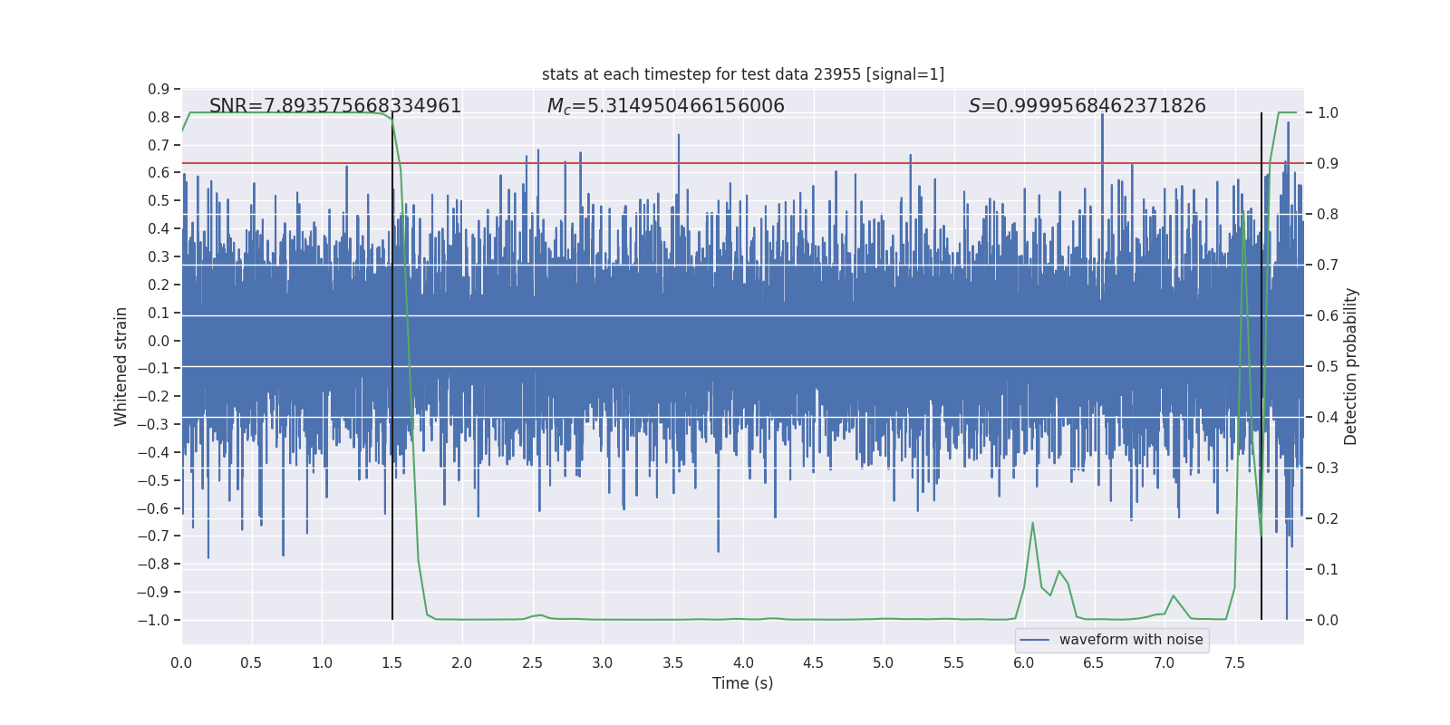
Task: Click the x-axis tick label 2.5
Action: pos(533,663)
